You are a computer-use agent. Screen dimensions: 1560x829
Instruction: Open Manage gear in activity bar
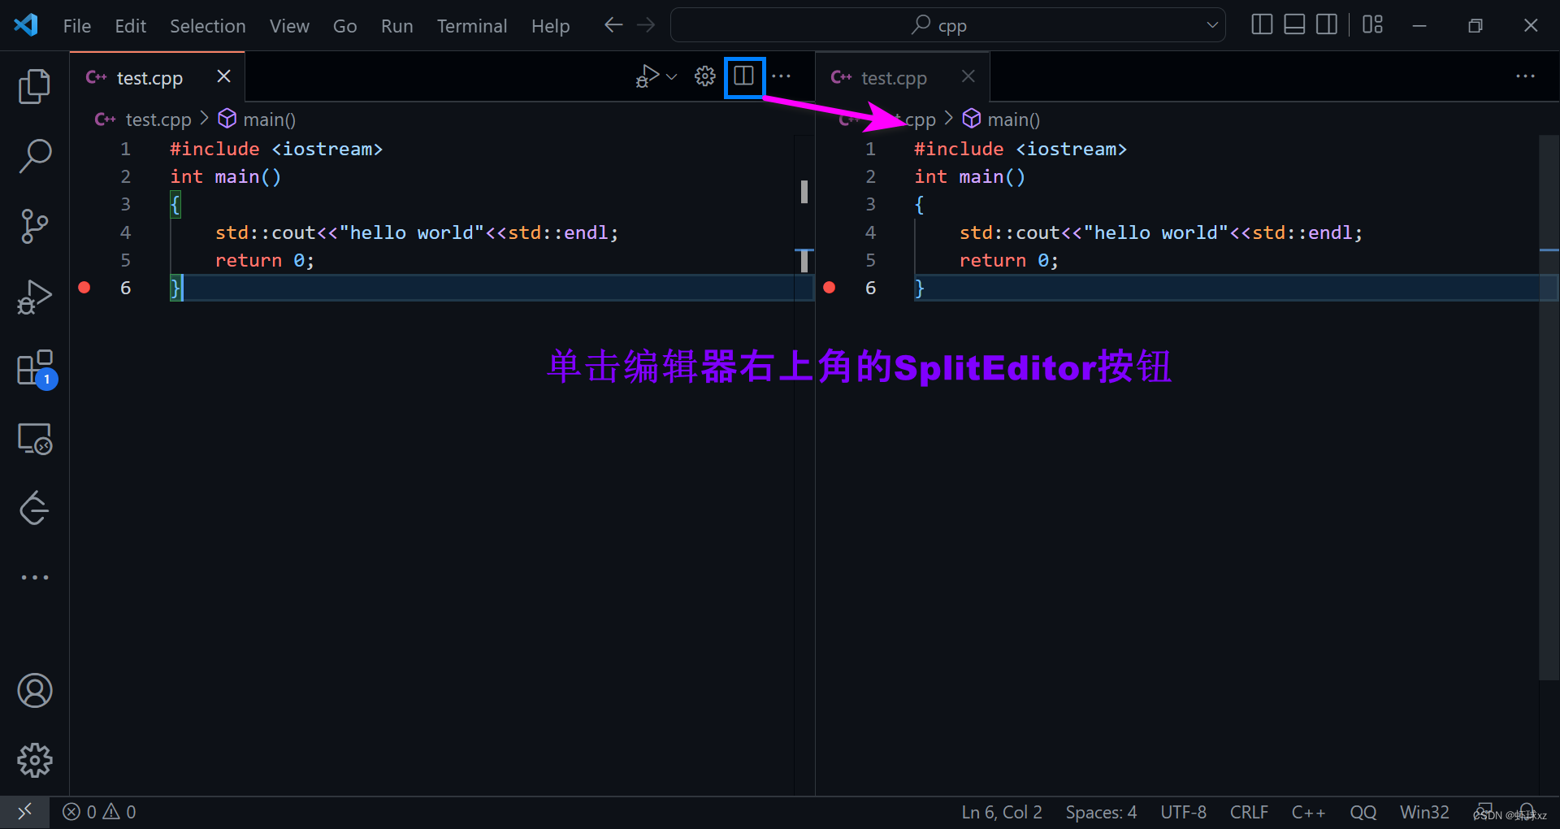point(34,760)
